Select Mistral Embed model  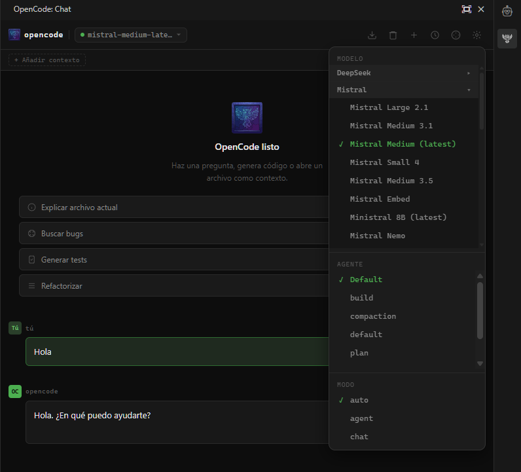coord(404,199)
